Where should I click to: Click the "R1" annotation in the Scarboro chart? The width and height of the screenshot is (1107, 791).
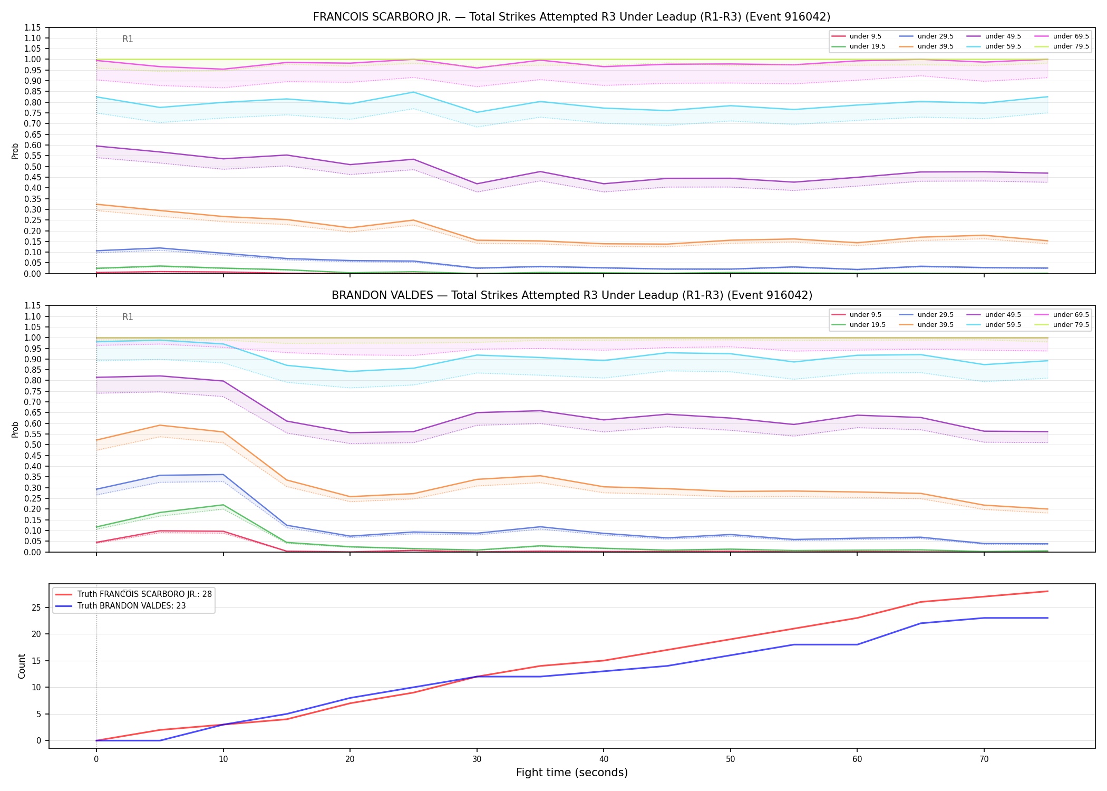[x=128, y=39]
